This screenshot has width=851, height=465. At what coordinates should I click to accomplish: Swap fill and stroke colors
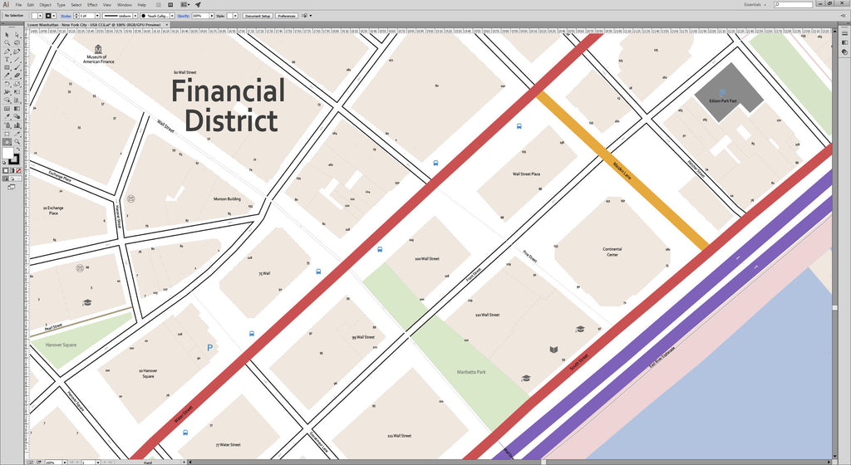(x=18, y=150)
